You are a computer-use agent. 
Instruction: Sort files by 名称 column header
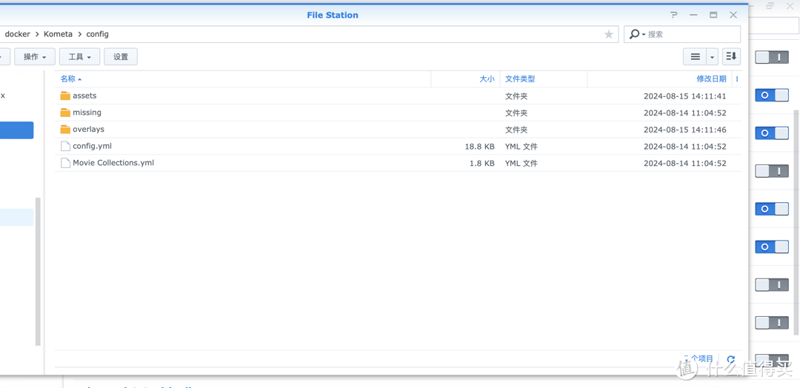(68, 79)
